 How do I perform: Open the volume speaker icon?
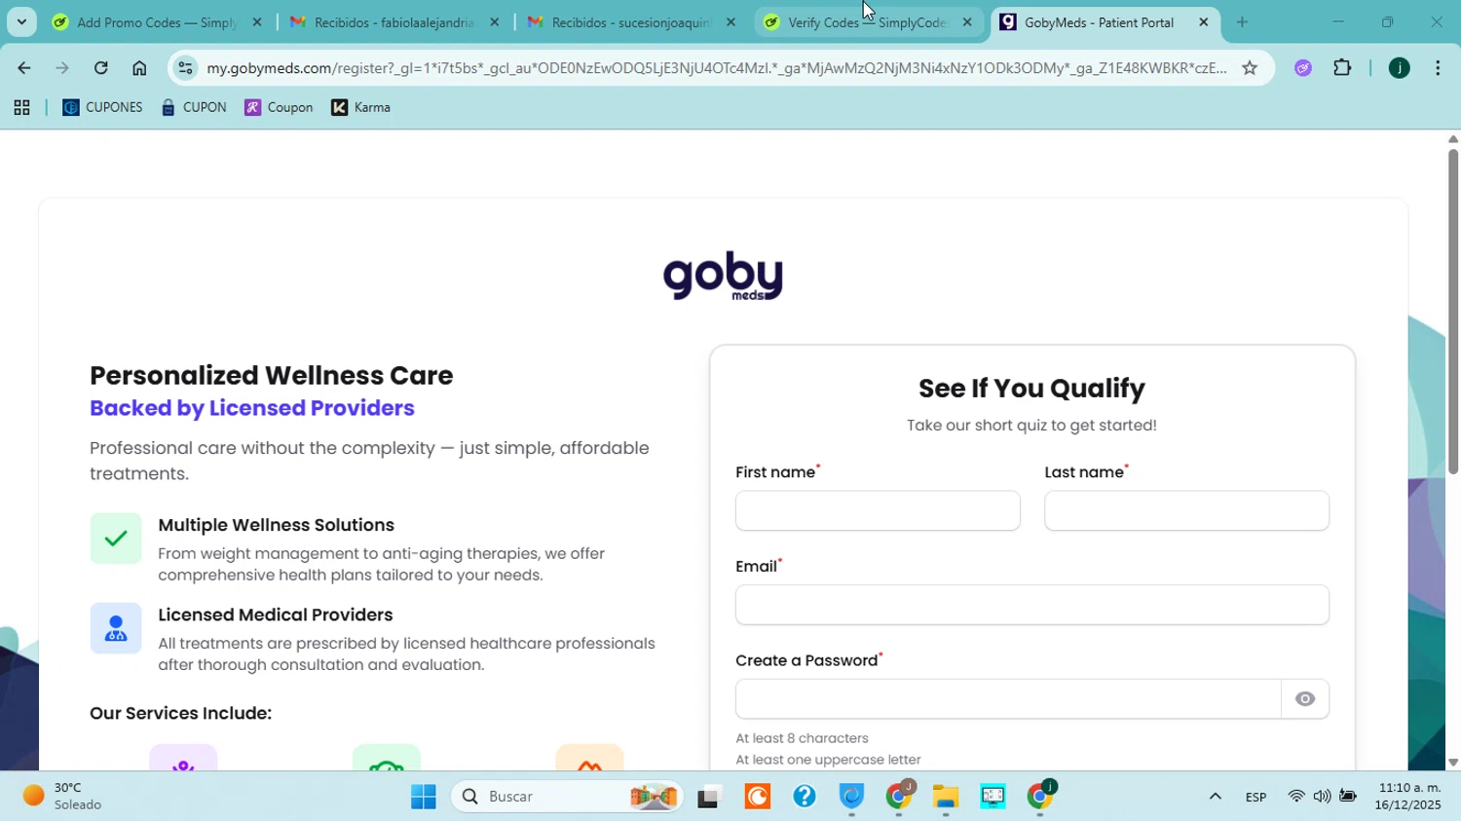(x=1322, y=797)
